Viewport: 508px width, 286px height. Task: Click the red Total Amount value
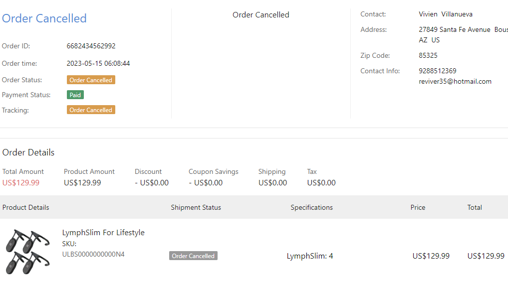(21, 182)
